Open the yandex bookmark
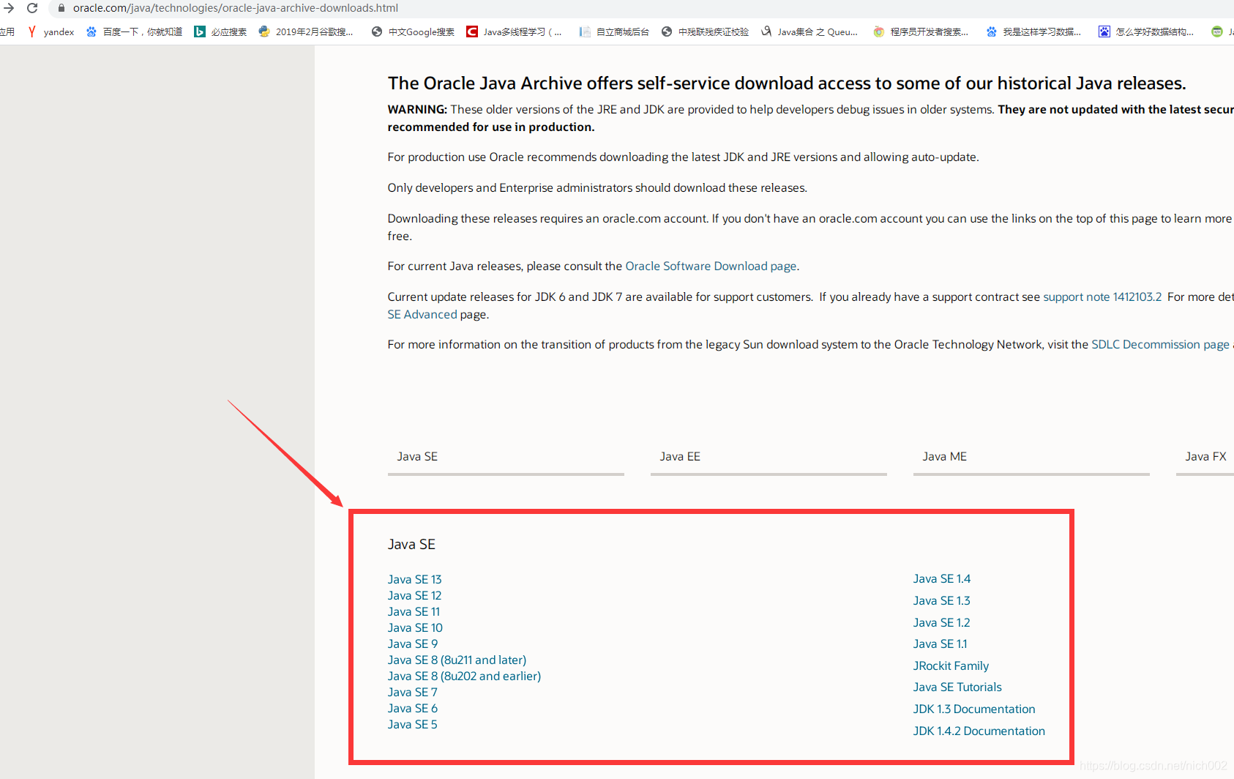Image resolution: width=1234 pixels, height=779 pixels. (51, 31)
